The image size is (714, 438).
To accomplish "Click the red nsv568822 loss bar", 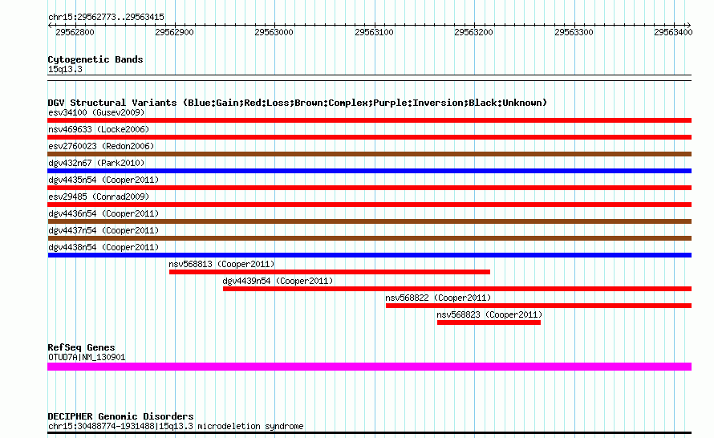I will point(538,306).
